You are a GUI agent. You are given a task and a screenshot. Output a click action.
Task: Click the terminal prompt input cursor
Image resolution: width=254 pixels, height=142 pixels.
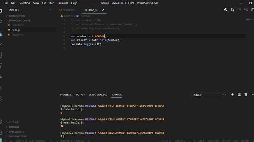[64, 136]
